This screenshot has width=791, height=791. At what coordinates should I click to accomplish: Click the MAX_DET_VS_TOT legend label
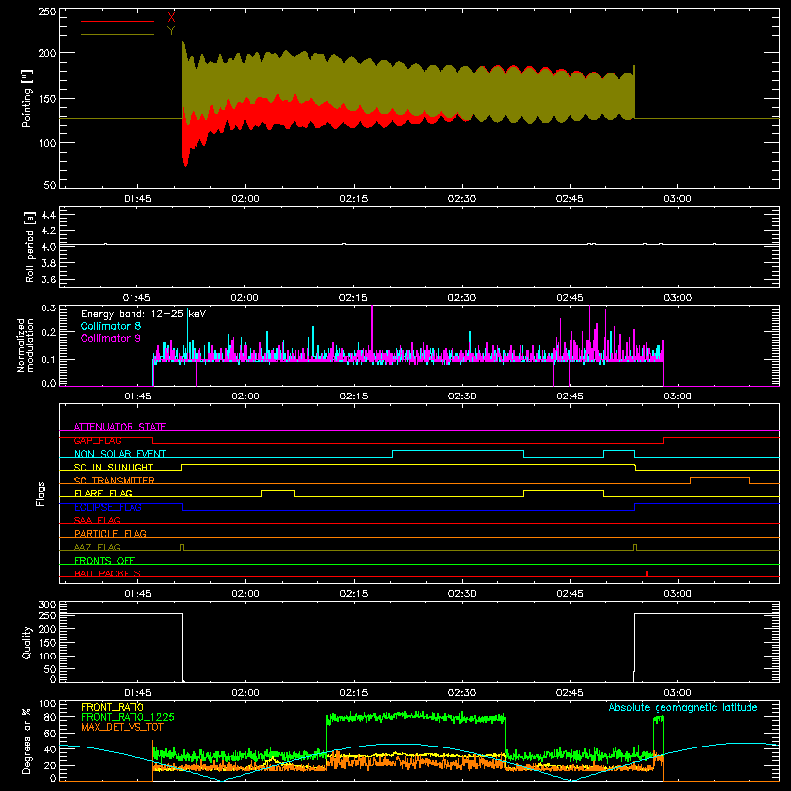123,727
